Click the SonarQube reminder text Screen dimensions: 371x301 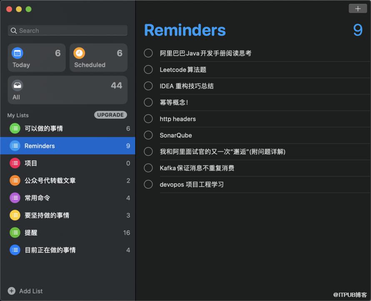point(176,135)
